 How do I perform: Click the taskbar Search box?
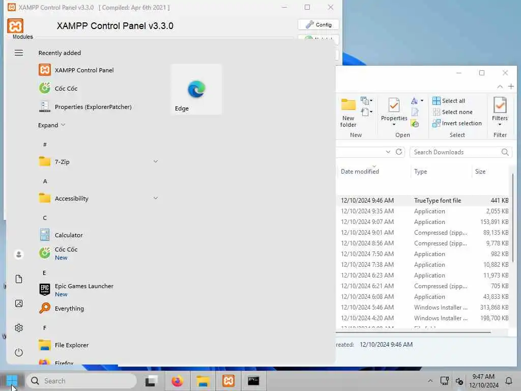[81, 381]
